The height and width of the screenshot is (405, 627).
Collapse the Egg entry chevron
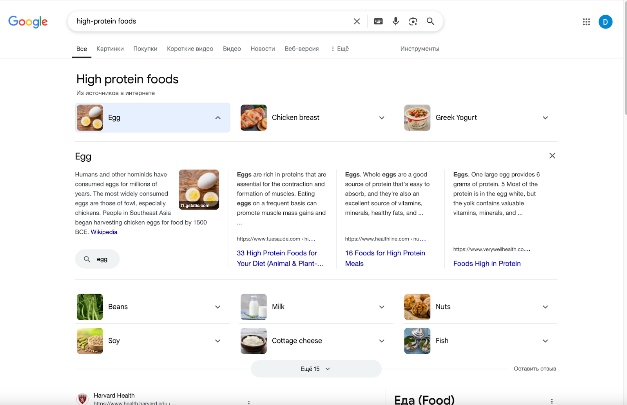click(x=218, y=118)
